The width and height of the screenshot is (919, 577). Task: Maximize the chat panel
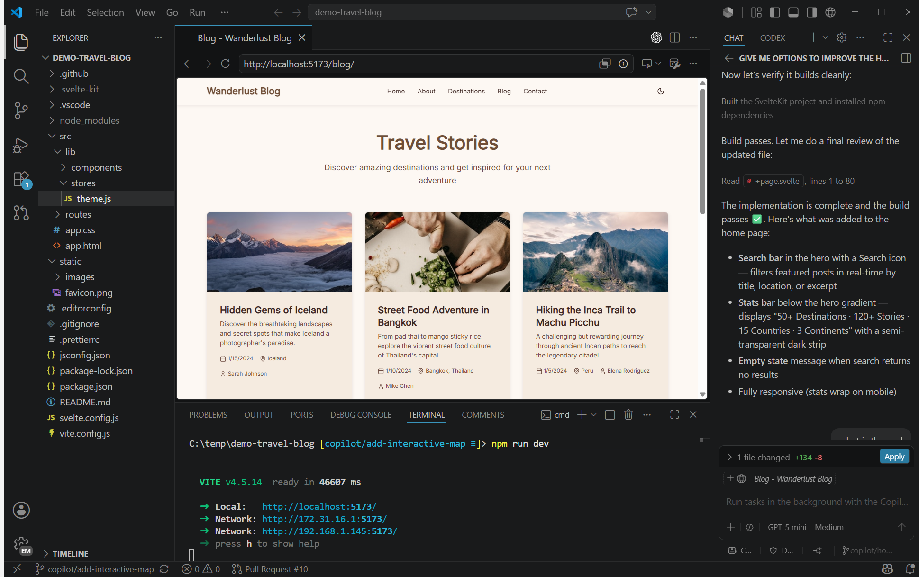tap(888, 37)
